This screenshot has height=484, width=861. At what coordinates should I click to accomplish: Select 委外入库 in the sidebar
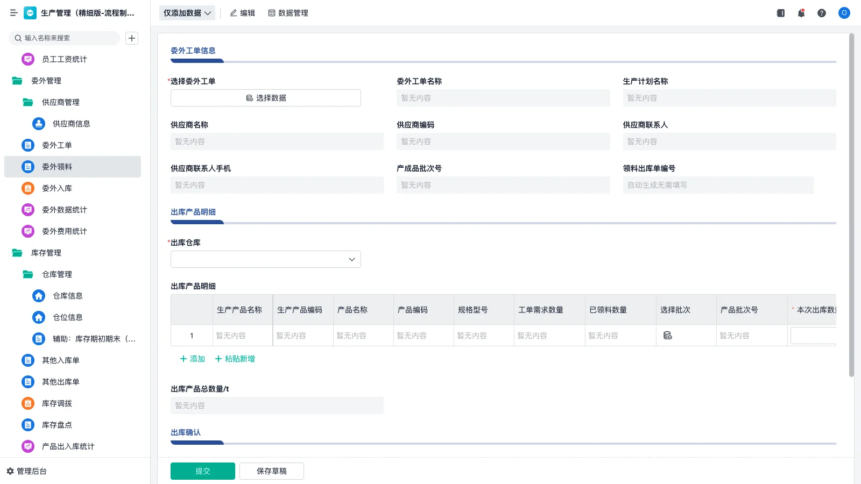point(57,188)
